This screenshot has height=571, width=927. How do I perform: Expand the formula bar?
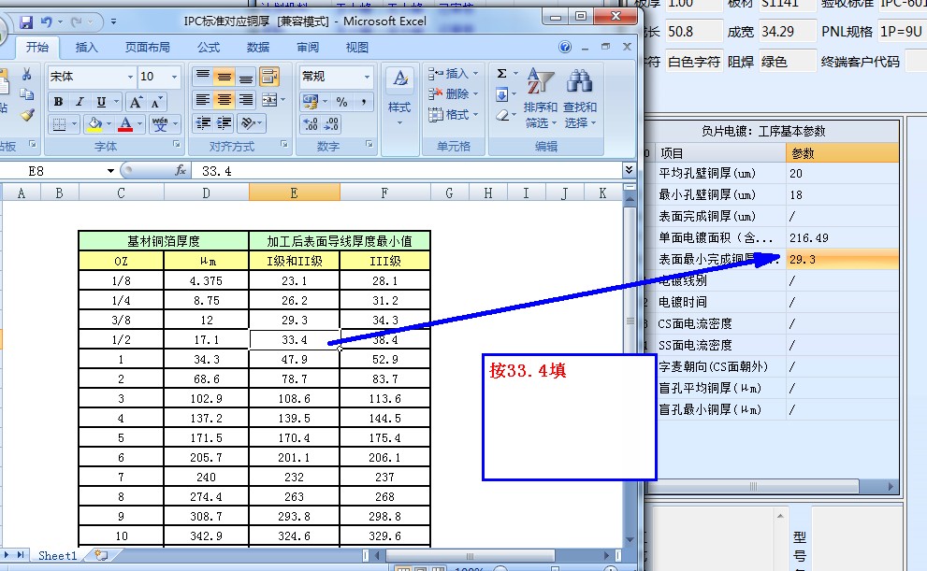pos(629,170)
